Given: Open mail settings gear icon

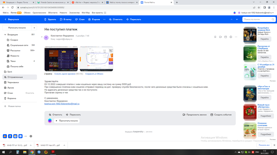Looking at the screenshot, I should pos(31,136).
